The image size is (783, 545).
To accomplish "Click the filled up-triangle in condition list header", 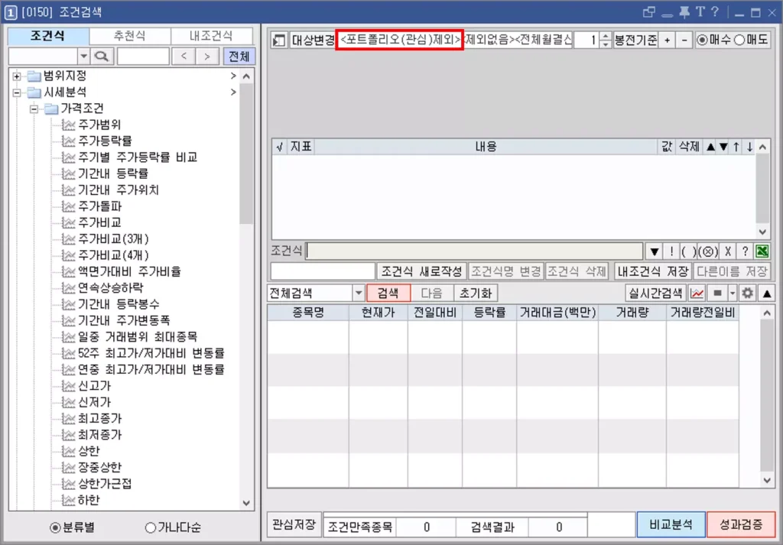I will [x=710, y=147].
